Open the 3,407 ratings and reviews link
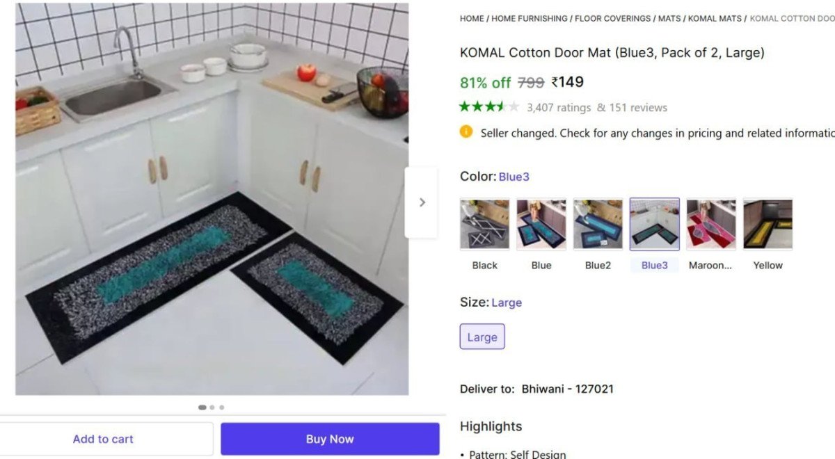The height and width of the screenshot is (459, 835). click(597, 108)
